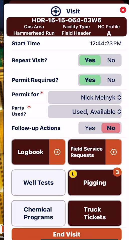Click the yellow L badge on Pigging
This screenshot has height=240, width=129.
click(x=73, y=174)
